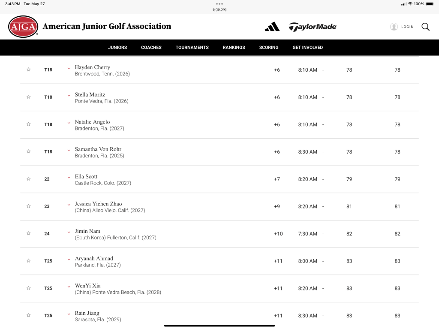
Task: Star Jimin Nam as a favorite
Action: point(29,233)
